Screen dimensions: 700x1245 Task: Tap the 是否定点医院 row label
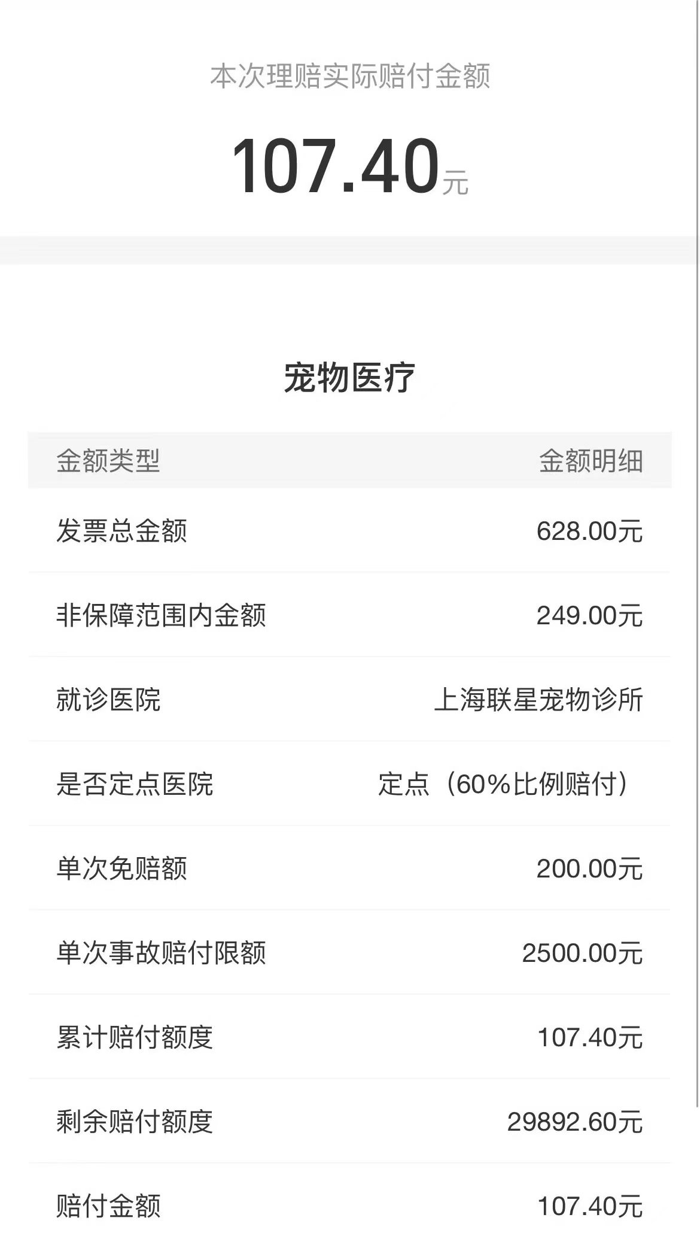click(135, 784)
